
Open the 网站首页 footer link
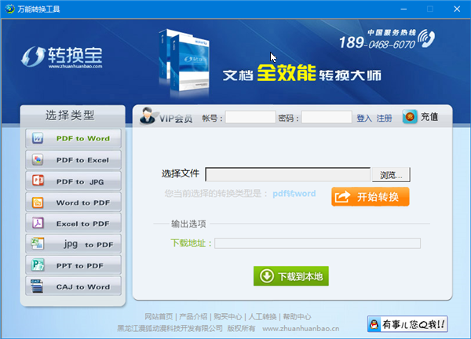[159, 316]
